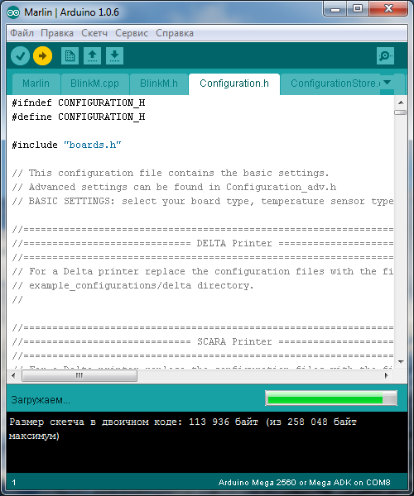Viewport: 414px width, 496px height.
Task: Click the horizontal scrollbar right arrow
Action: click(x=387, y=375)
